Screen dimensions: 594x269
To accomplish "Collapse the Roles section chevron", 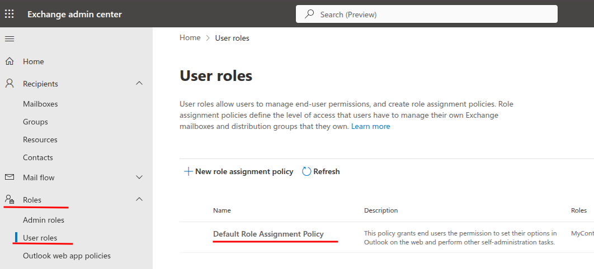I will coord(140,199).
